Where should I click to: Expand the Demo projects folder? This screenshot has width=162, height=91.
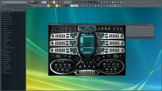pyautogui.click(x=7, y=32)
